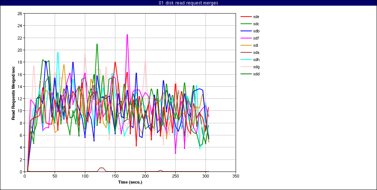Image resolution: width=377 pixels, height=190 pixels.
Task: Click y-axis tick label 20
Action: (x=20, y=50)
